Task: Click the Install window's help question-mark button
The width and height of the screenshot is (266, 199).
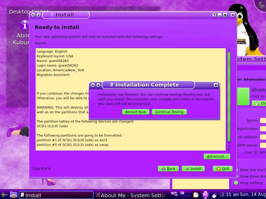Action: [x=214, y=15]
